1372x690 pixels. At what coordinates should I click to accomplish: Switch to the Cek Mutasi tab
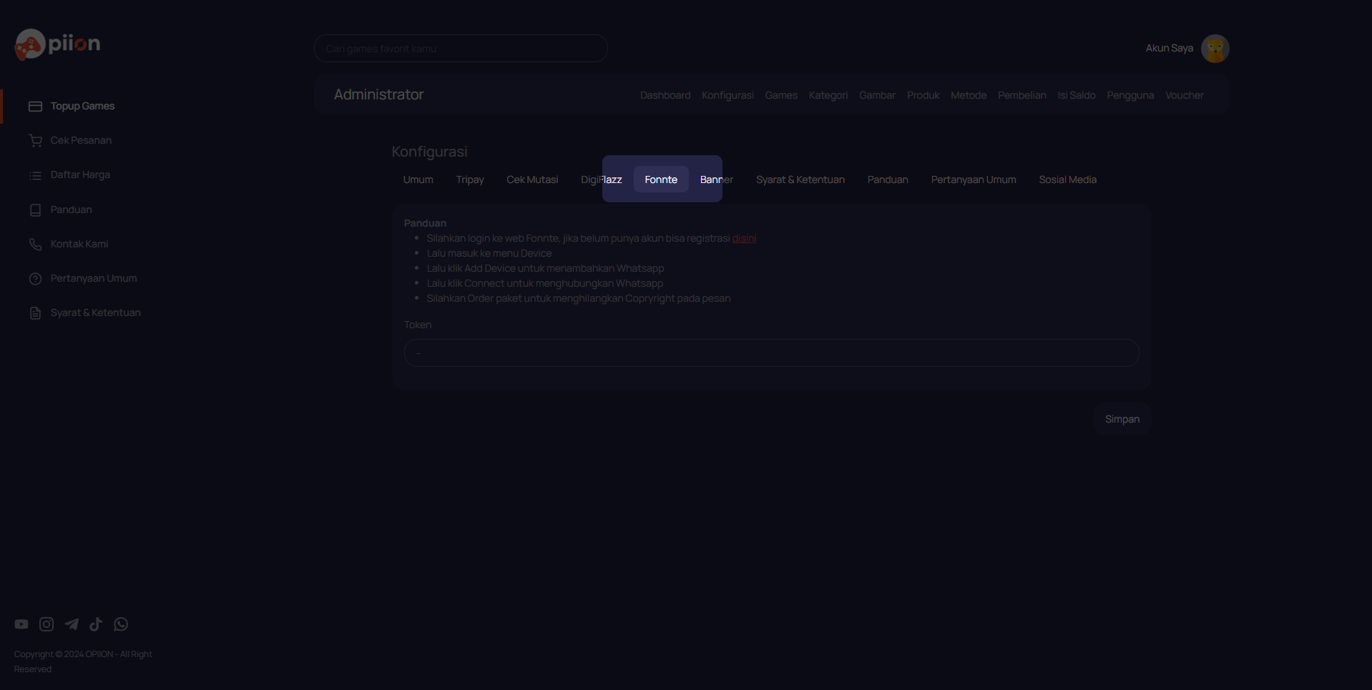pyautogui.click(x=532, y=179)
